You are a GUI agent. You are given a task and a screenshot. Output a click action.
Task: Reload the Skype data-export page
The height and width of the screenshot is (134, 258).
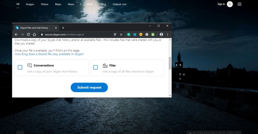(x=28, y=35)
